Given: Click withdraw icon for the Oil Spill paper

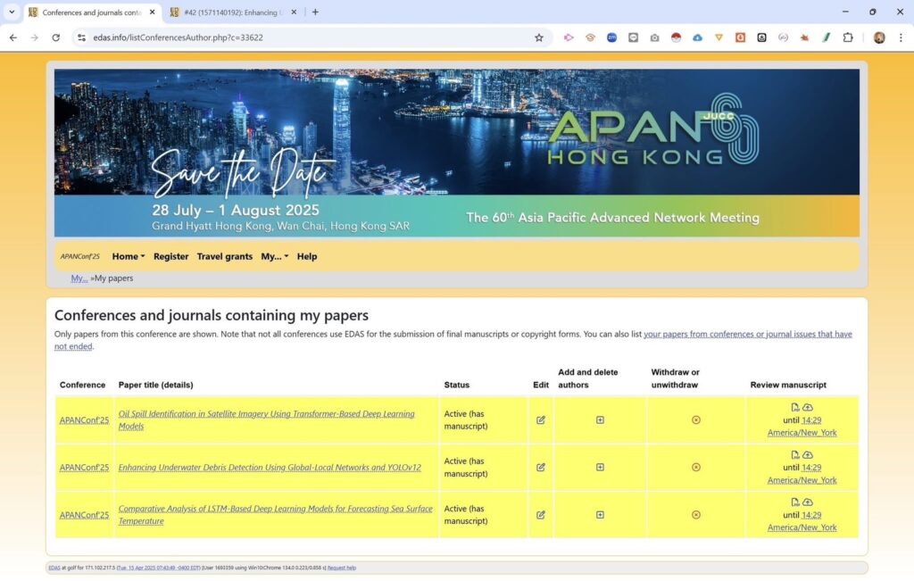Looking at the screenshot, I should [696, 419].
